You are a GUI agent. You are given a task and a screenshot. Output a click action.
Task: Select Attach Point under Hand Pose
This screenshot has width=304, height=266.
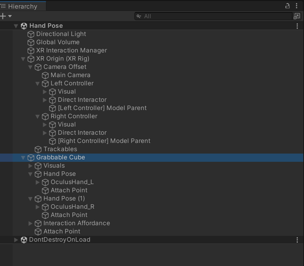pyautogui.click(x=69, y=190)
